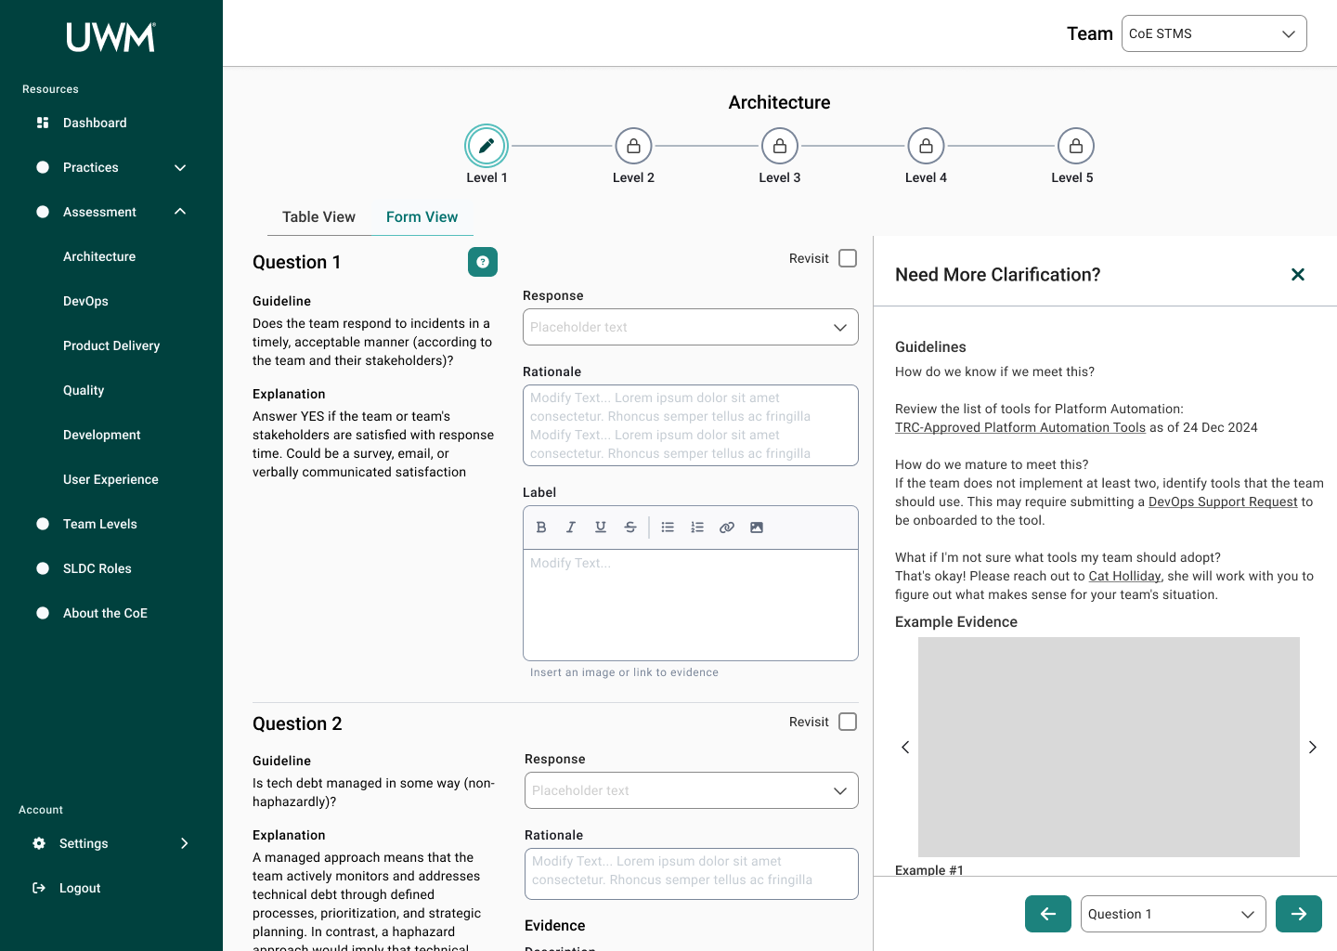This screenshot has height=951, width=1337.
Task: Click into the Label editor text area
Action: click(691, 605)
